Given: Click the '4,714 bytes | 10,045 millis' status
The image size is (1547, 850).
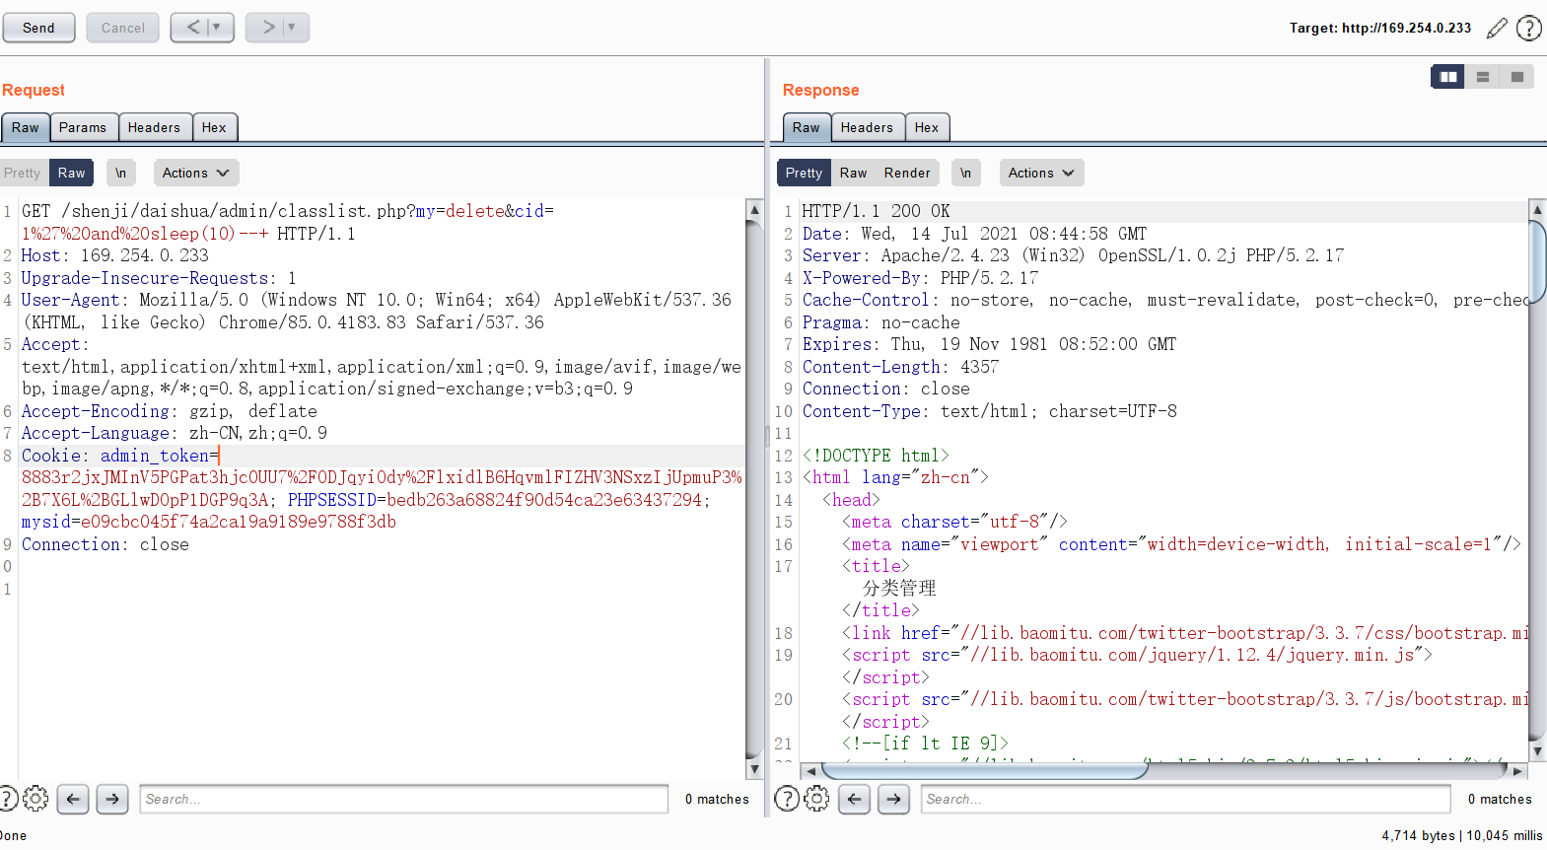Looking at the screenshot, I should 1462,835.
